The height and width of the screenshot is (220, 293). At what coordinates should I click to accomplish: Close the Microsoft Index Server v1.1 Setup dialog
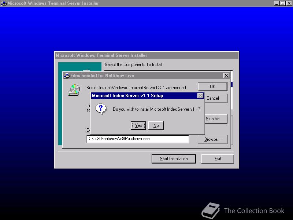(x=200, y=96)
